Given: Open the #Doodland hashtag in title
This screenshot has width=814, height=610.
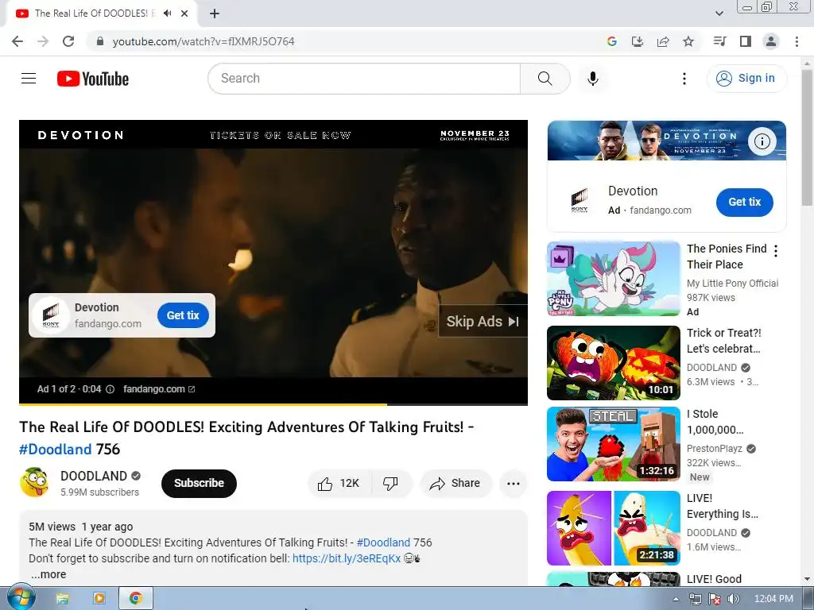Looking at the screenshot, I should coord(55,450).
